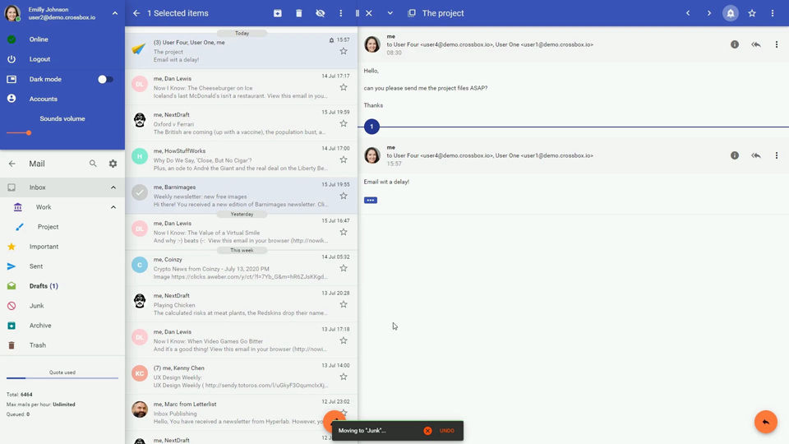The image size is (789, 444).
Task: Toggle the Dark mode switch
Action: (x=105, y=79)
